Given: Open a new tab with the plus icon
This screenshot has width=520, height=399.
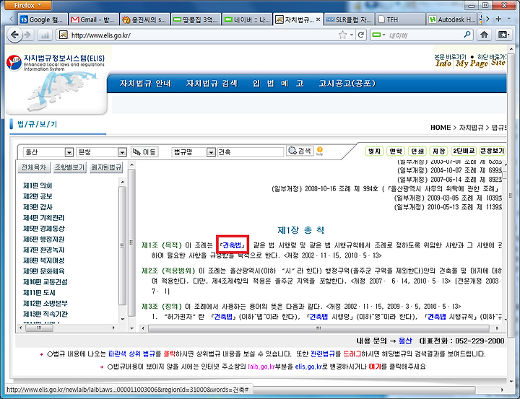Looking at the screenshot, I should click(498, 19).
